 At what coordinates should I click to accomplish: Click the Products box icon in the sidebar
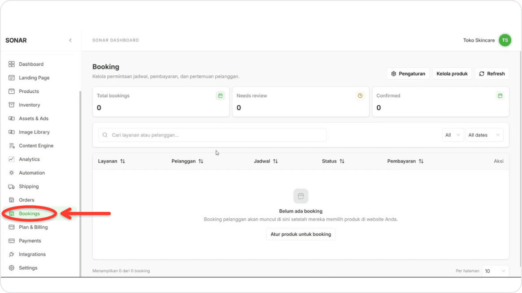click(x=12, y=91)
